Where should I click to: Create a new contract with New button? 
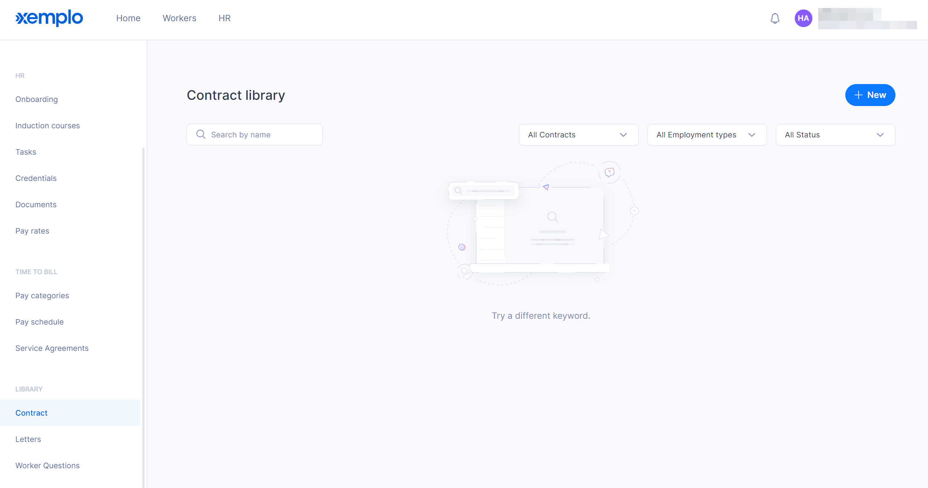(870, 95)
